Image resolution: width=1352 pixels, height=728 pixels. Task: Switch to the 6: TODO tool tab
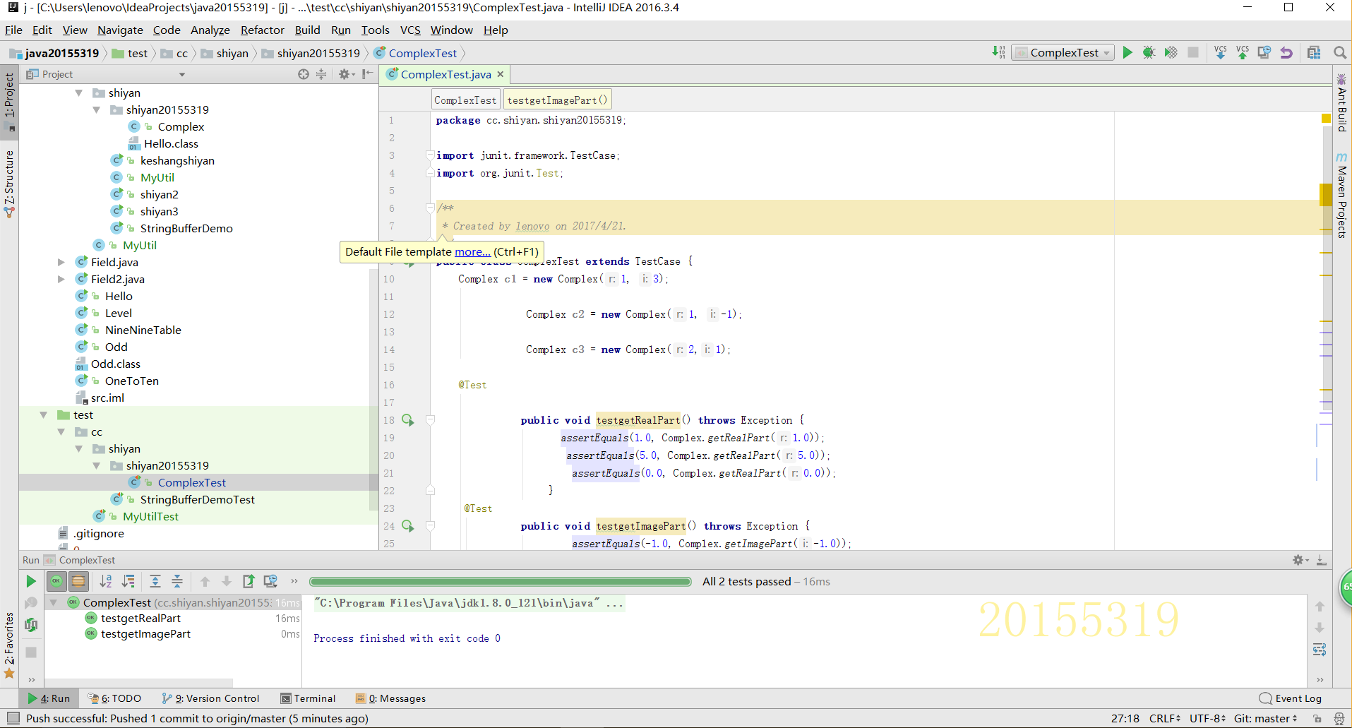point(114,698)
